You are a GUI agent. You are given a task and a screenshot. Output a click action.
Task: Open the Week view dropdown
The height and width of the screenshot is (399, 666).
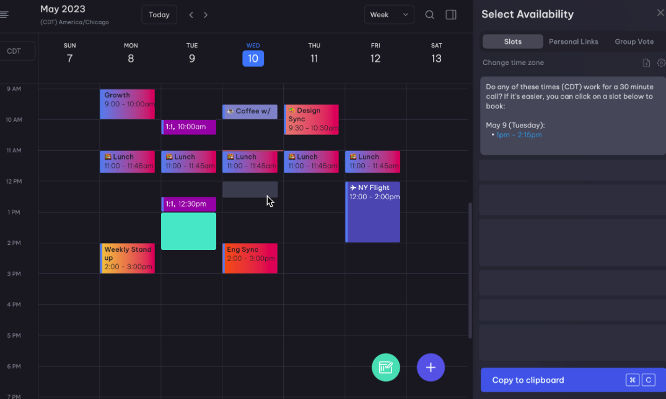coord(389,14)
